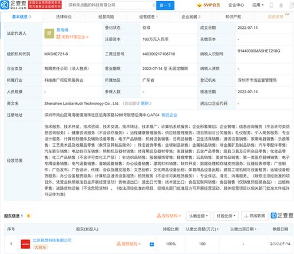Screen dimensions: 294x254
Task: Open 股权结构 link above shareholder table
Action: [x=169, y=216]
